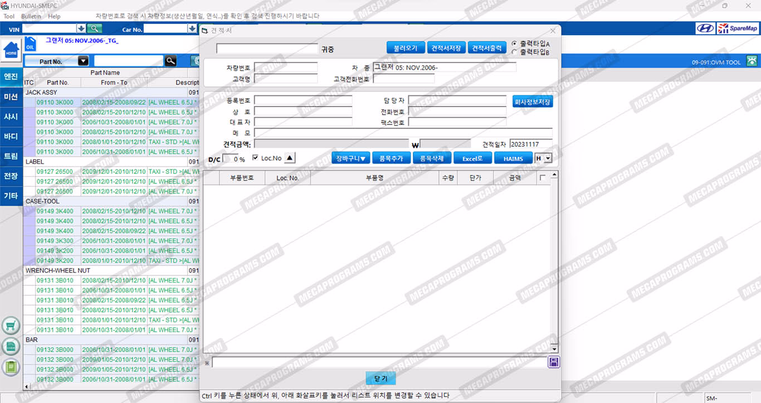This screenshot has height=403, width=761.
Task: Open the SpareMap logo button
Action: 738,29
